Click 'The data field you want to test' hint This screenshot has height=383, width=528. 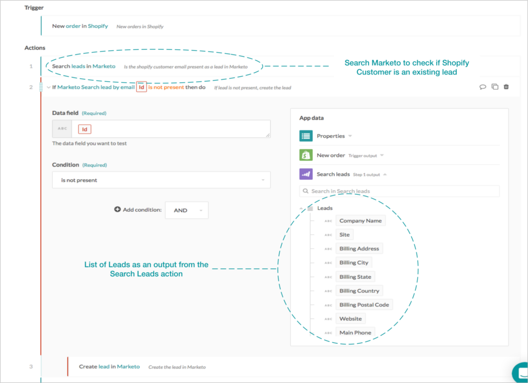pyautogui.click(x=89, y=143)
